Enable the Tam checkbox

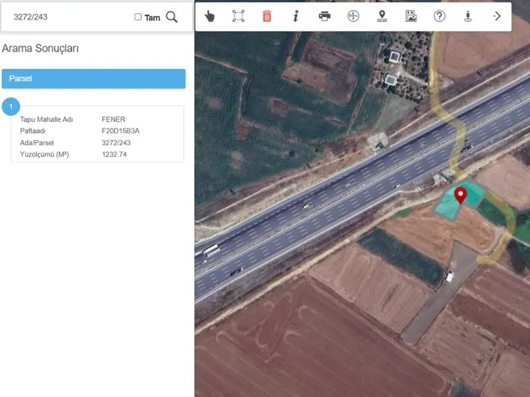click(x=138, y=17)
